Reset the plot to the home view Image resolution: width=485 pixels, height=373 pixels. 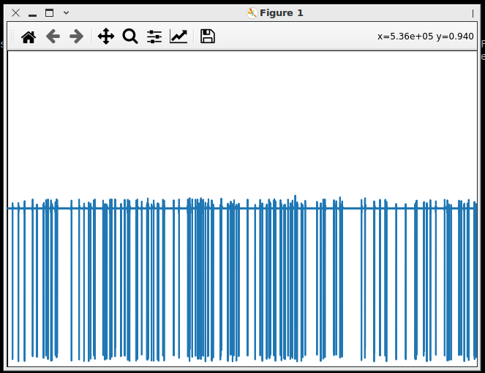pos(29,36)
